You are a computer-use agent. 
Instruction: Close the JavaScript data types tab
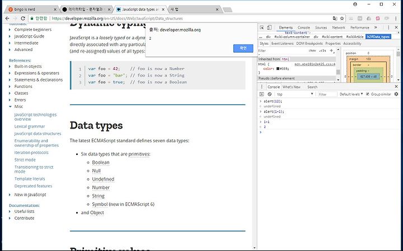point(163,10)
